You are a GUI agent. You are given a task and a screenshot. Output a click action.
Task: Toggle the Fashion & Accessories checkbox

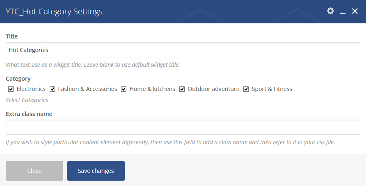tap(52, 89)
